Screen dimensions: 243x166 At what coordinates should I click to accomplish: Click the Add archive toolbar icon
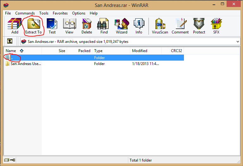point(15,26)
